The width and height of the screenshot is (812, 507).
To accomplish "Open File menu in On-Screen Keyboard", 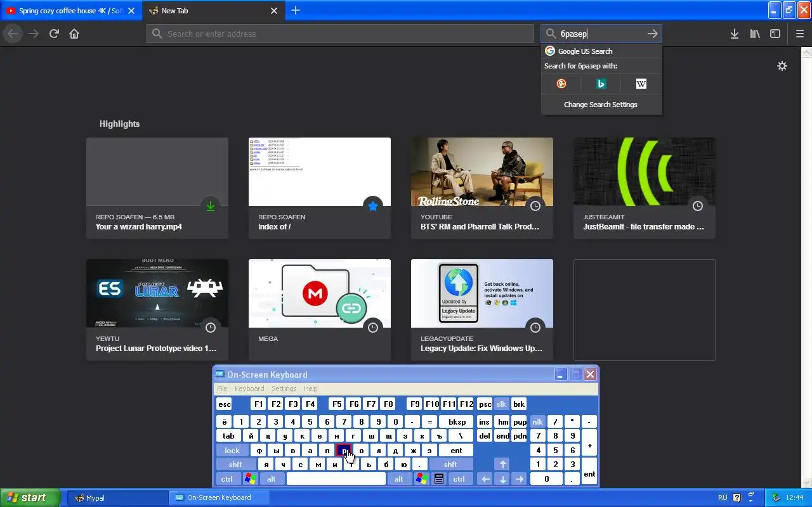I will (x=222, y=388).
